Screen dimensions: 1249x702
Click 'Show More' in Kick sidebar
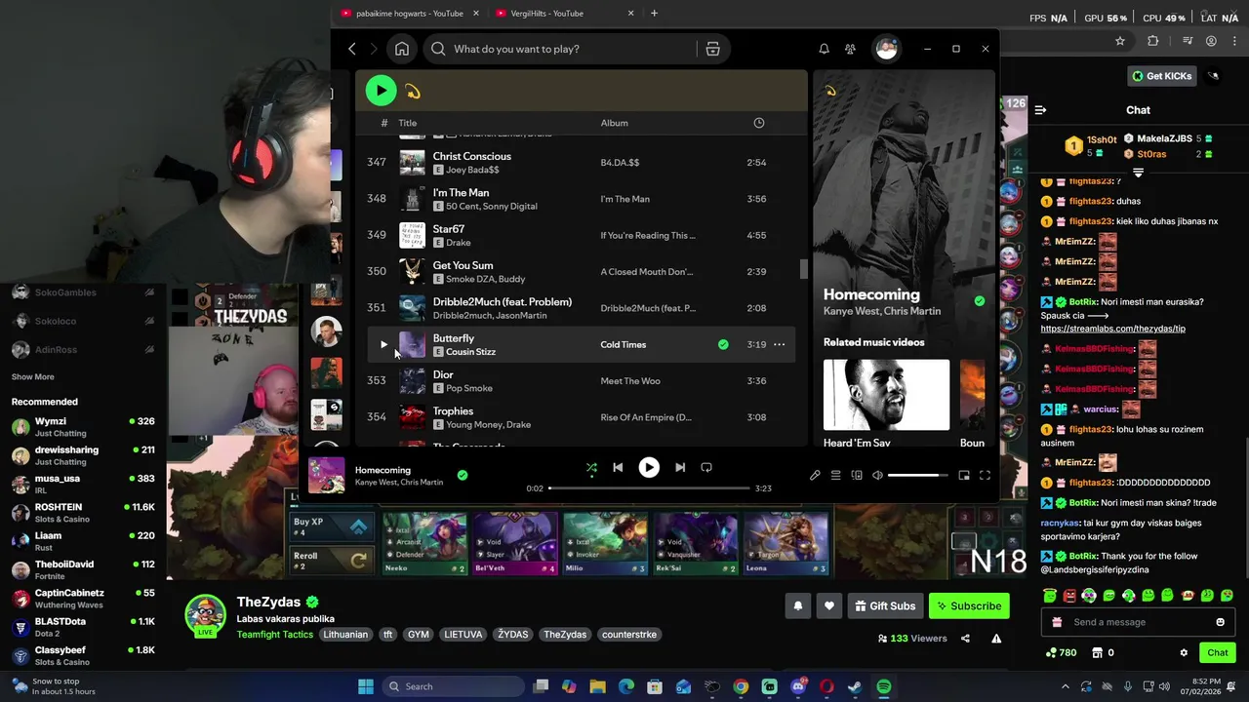pyautogui.click(x=33, y=377)
